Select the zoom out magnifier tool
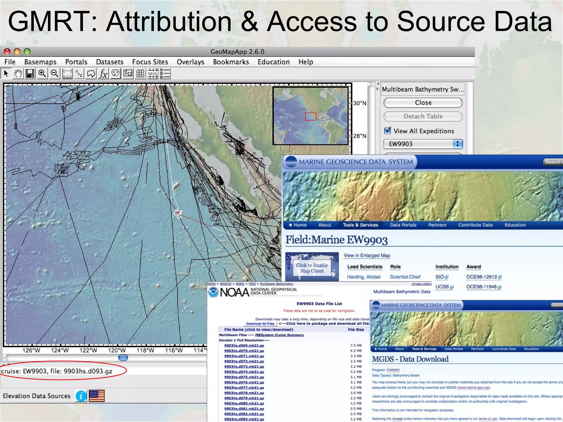 pyautogui.click(x=55, y=74)
